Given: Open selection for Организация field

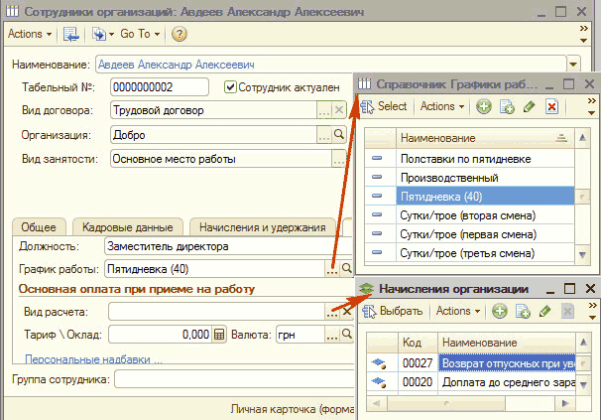Looking at the screenshot, I should [324, 134].
